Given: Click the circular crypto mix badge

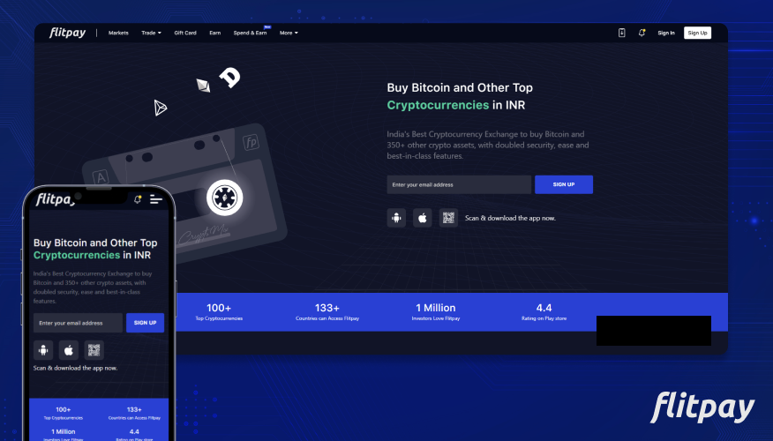Looking at the screenshot, I should [x=225, y=198].
